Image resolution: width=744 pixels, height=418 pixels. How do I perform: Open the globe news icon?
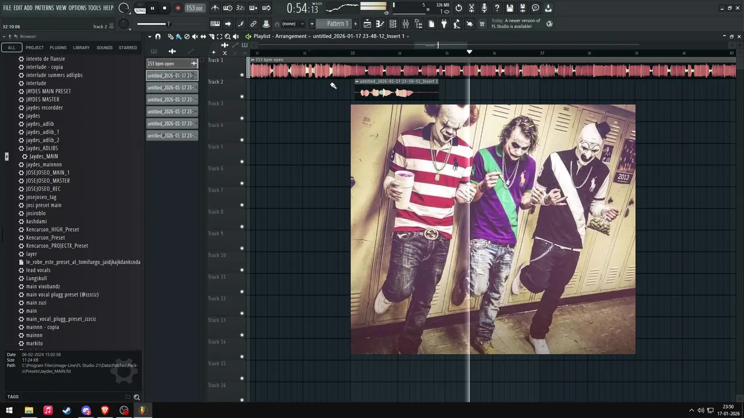click(549, 24)
